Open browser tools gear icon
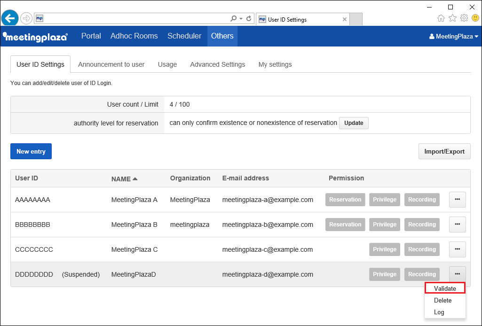This screenshot has height=326, width=482. pyautogui.click(x=464, y=18)
